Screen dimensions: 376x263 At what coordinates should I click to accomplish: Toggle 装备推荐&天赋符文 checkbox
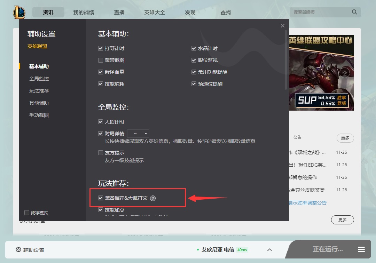pos(101,198)
